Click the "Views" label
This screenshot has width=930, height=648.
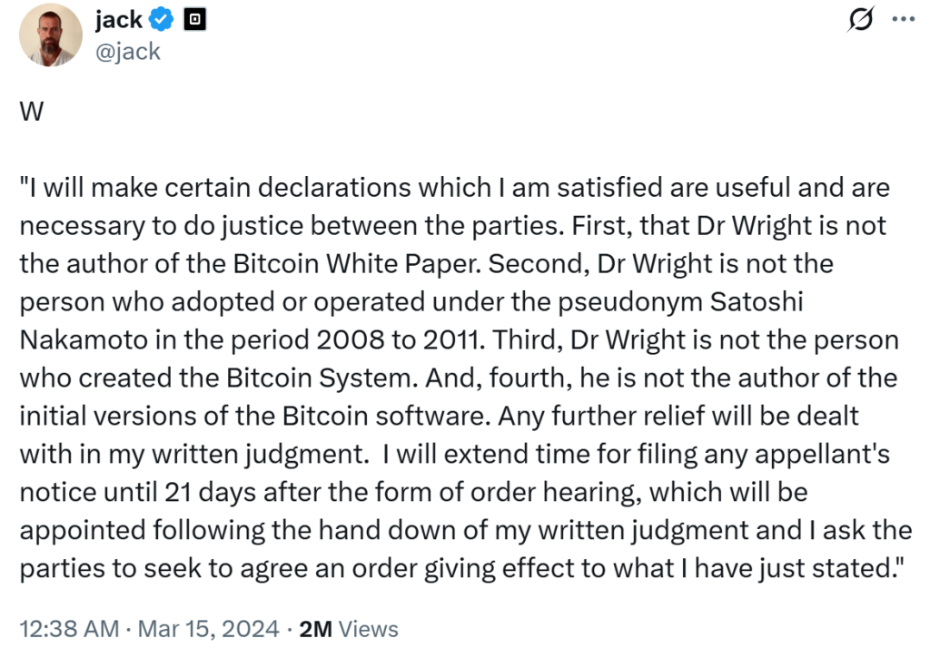(x=368, y=628)
